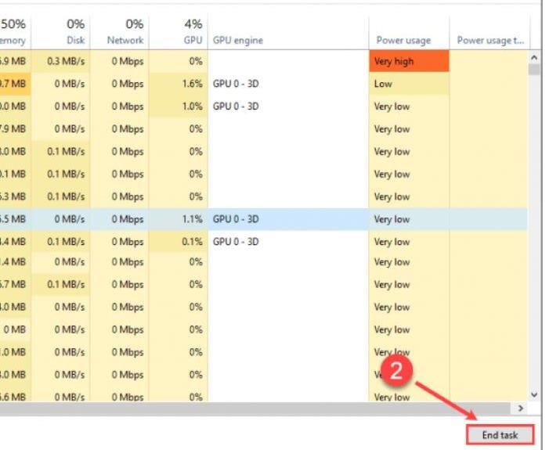This screenshot has width=549, height=450.
Task: Click the truncated Power usage trend header
Action: pyautogui.click(x=489, y=40)
